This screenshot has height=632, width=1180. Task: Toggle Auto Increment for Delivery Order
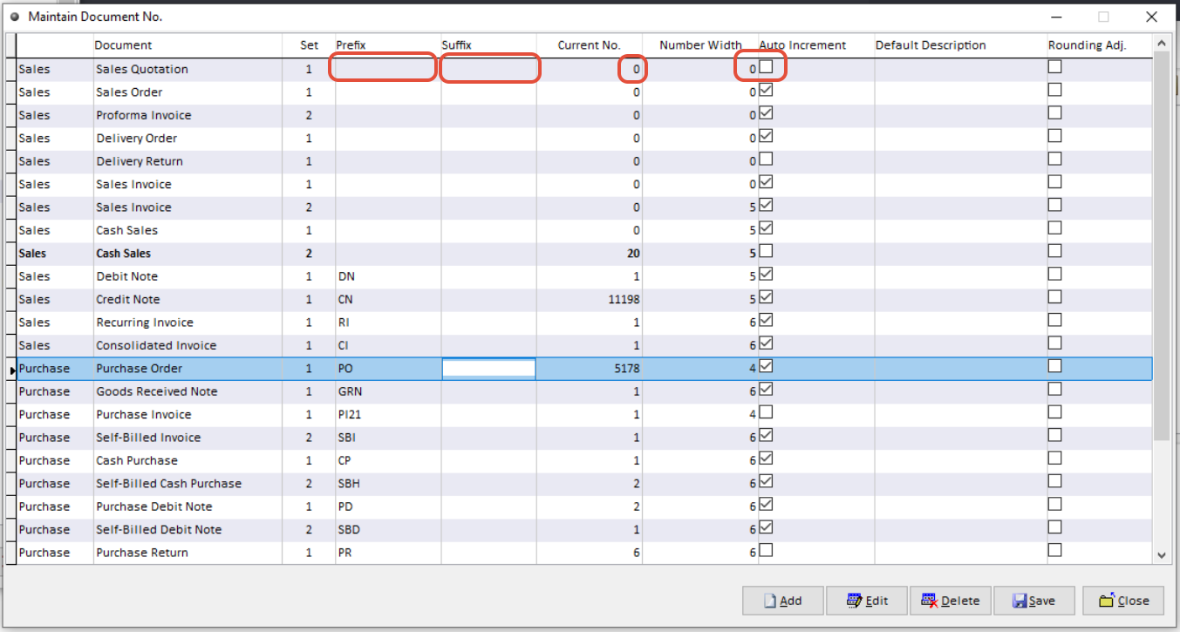[x=766, y=136]
